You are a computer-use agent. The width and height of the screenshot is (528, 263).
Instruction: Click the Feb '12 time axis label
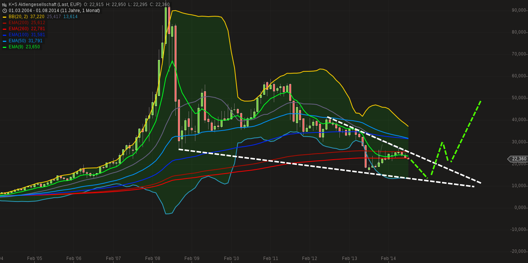(310, 258)
